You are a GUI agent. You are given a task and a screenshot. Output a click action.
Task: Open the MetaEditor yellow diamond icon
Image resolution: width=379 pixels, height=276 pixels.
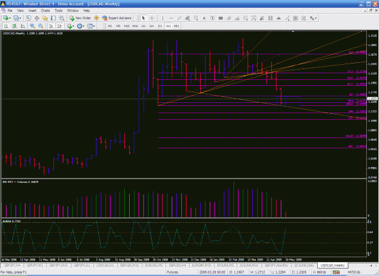pyautogui.click(x=96, y=18)
